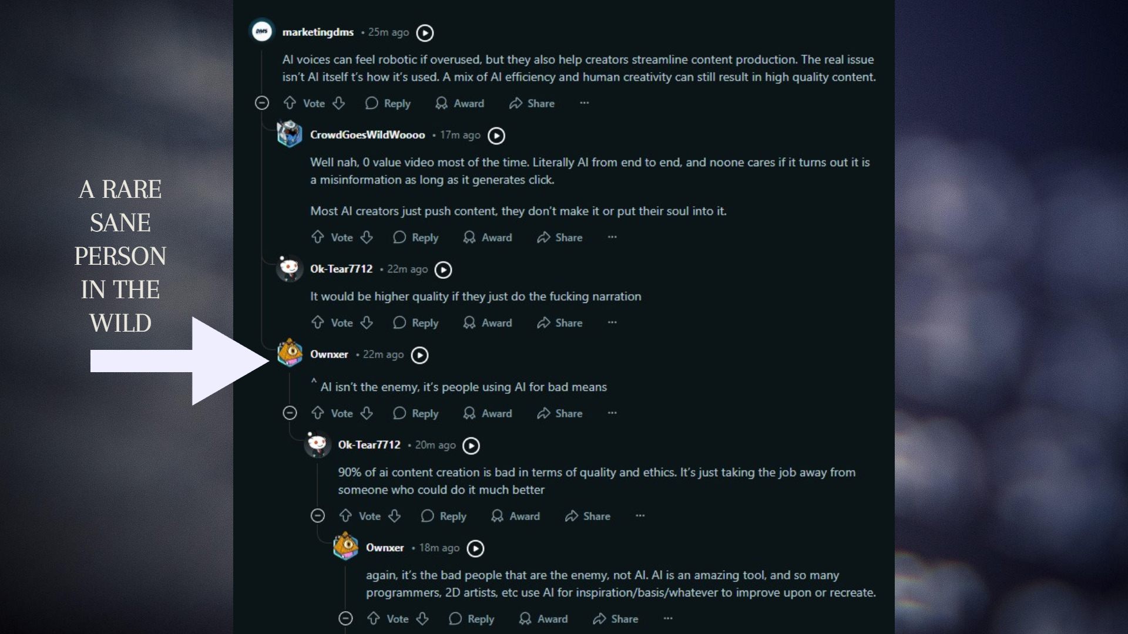
Task: Collapse Ownxer's 18m ago reply thread
Action: (345, 619)
